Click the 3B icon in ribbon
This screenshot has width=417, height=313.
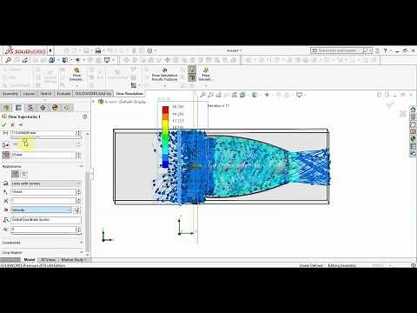point(192,77)
